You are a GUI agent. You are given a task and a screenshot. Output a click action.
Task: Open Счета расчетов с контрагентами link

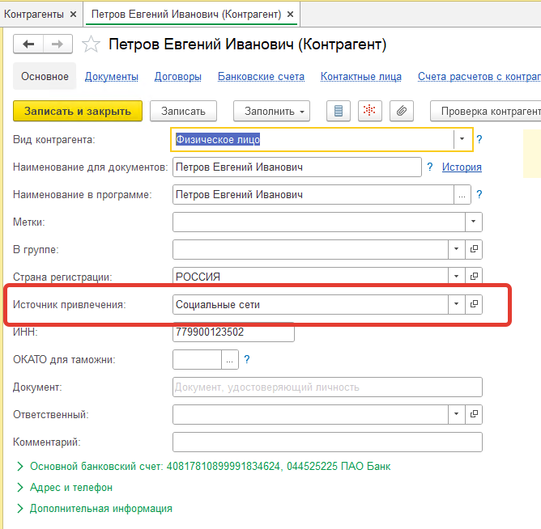(x=479, y=77)
